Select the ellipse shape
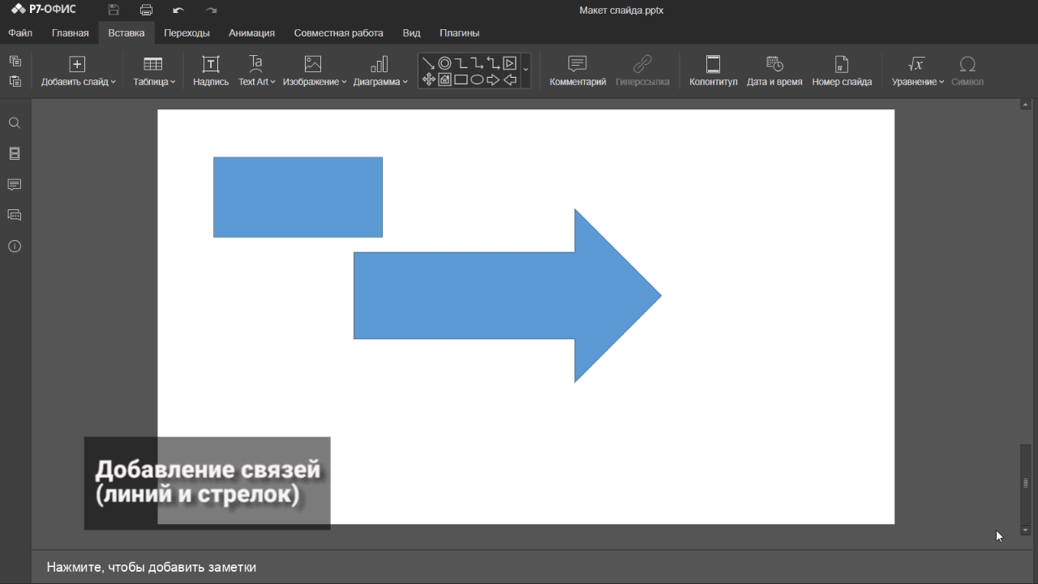Image resolution: width=1038 pixels, height=584 pixels. pyautogui.click(x=477, y=79)
